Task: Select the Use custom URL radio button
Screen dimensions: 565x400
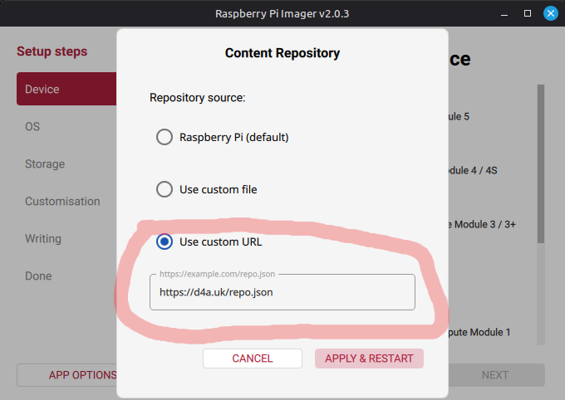Action: point(165,241)
